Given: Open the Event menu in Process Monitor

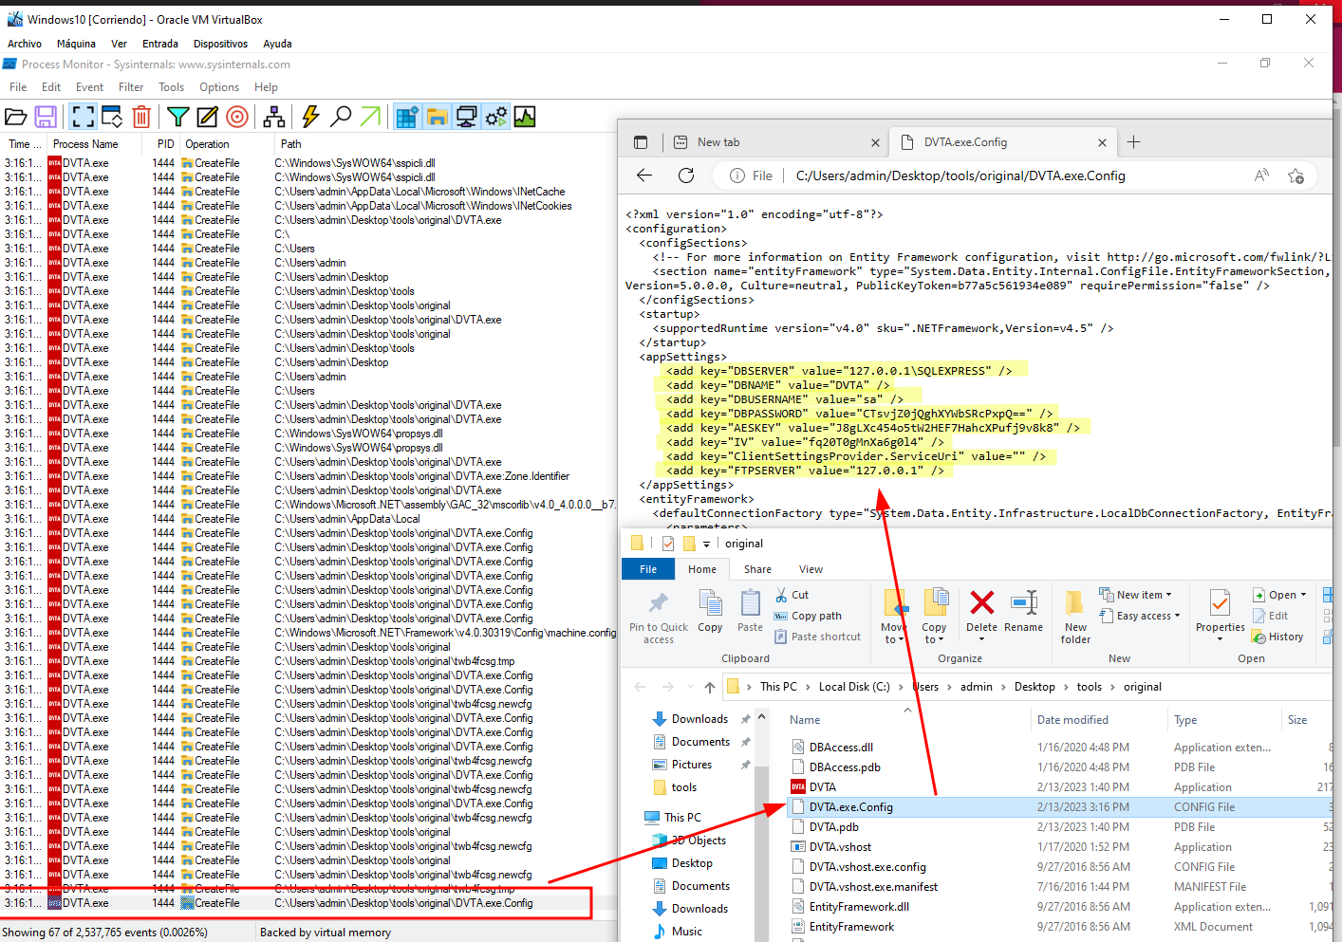Looking at the screenshot, I should coord(89,87).
